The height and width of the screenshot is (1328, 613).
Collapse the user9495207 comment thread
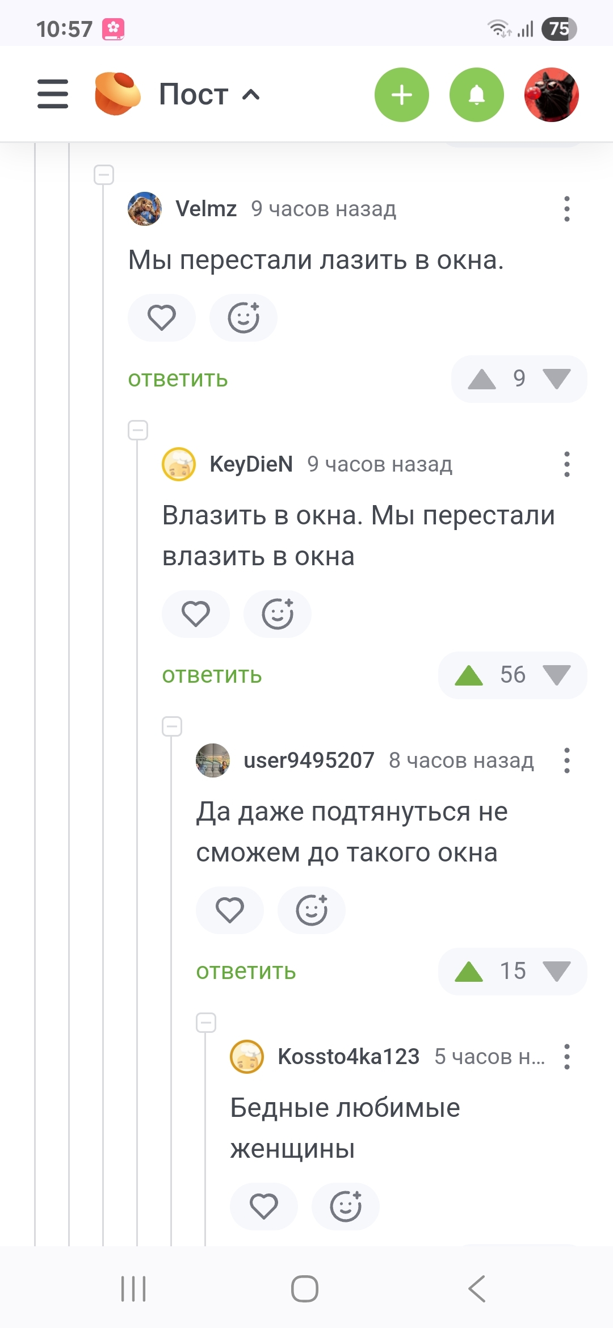pyautogui.click(x=172, y=726)
